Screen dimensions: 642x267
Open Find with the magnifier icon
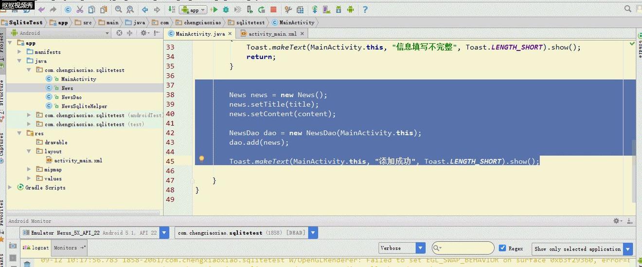point(119,10)
